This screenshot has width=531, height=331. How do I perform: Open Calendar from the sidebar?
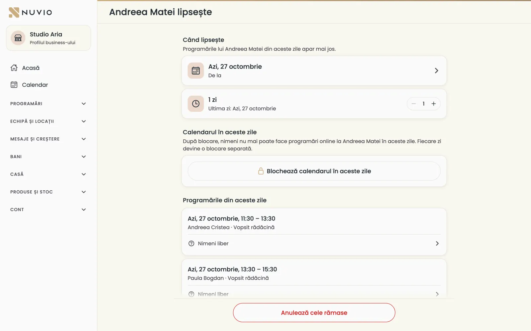click(48, 85)
